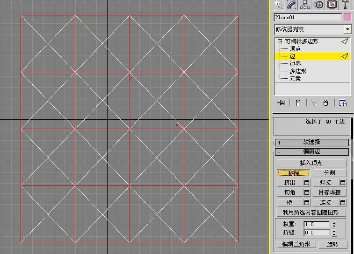Select 顶点 sub-object level in stack
354x254 pixels.
(295, 48)
